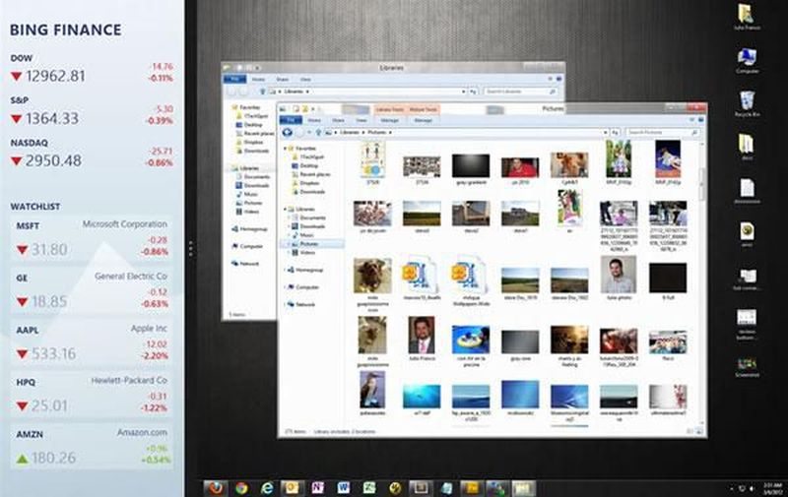Open the Computer desktop icon
The height and width of the screenshot is (497, 788).
(747, 58)
